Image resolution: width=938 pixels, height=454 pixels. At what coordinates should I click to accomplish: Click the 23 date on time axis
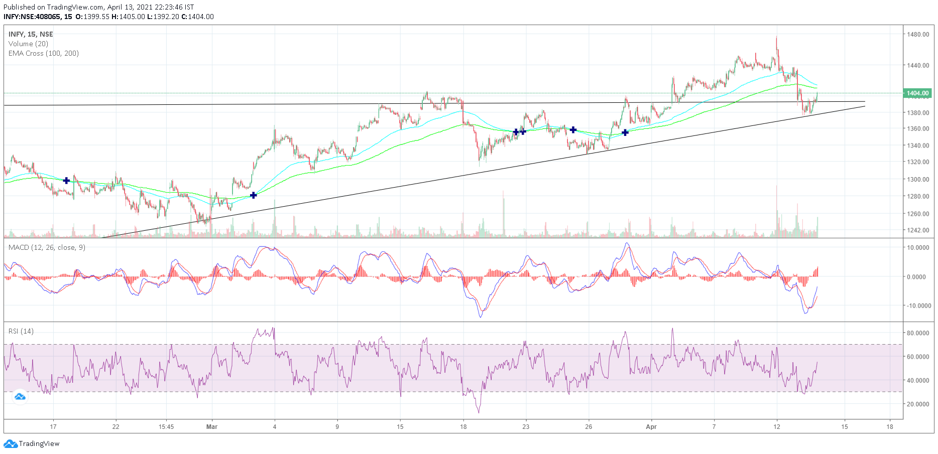click(526, 427)
